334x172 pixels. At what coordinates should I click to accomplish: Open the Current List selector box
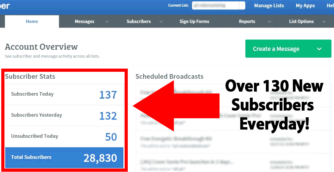[218, 5]
